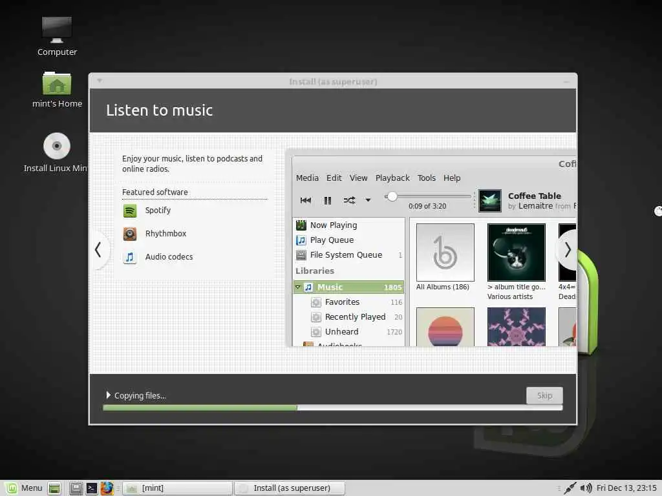Open the installer window menu arrow
Viewport: 662px width, 496px height.
coord(100,80)
